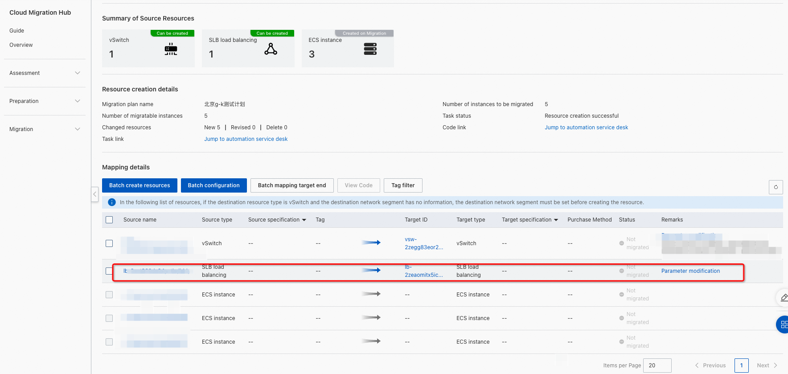
Task: Open the vsw-2zegg83eor2 target ID link
Action: point(424,243)
